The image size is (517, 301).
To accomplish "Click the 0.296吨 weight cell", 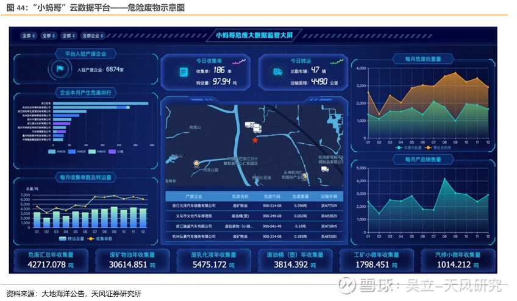I will 301,206.
